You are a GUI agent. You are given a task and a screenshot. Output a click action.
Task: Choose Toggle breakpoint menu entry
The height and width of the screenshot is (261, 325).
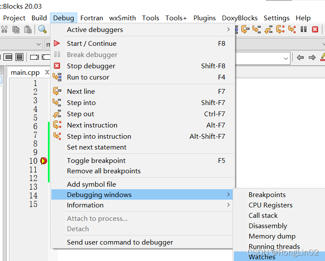pyautogui.click(x=142, y=161)
